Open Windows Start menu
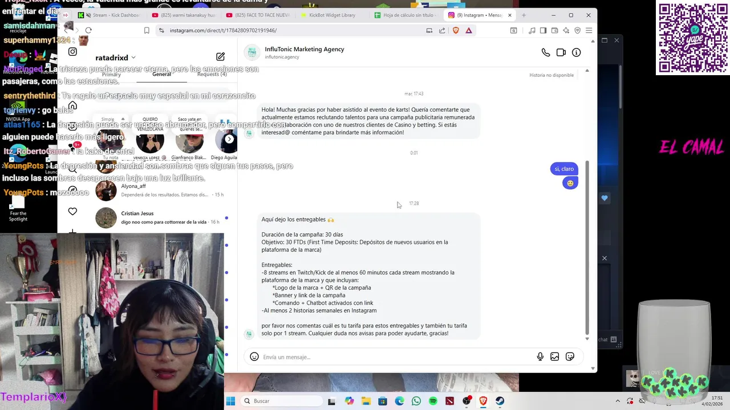 [x=230, y=401]
